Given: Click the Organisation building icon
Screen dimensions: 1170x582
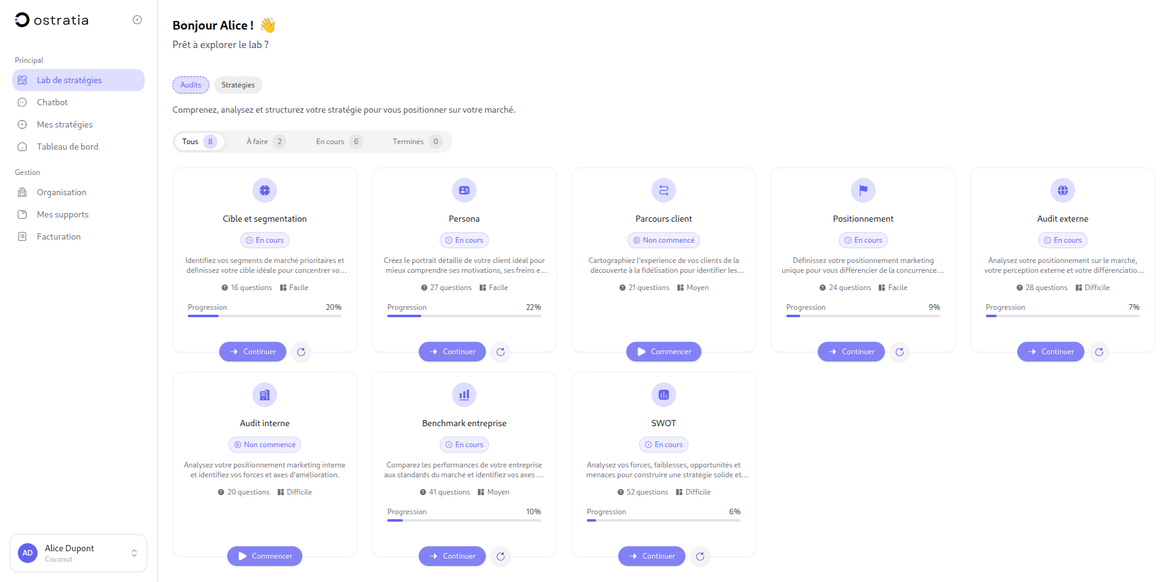Looking at the screenshot, I should point(22,192).
